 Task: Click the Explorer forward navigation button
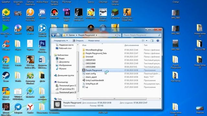(x=58, y=35)
